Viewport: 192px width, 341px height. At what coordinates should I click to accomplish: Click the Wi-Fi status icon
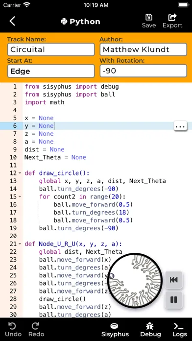tap(27, 5)
